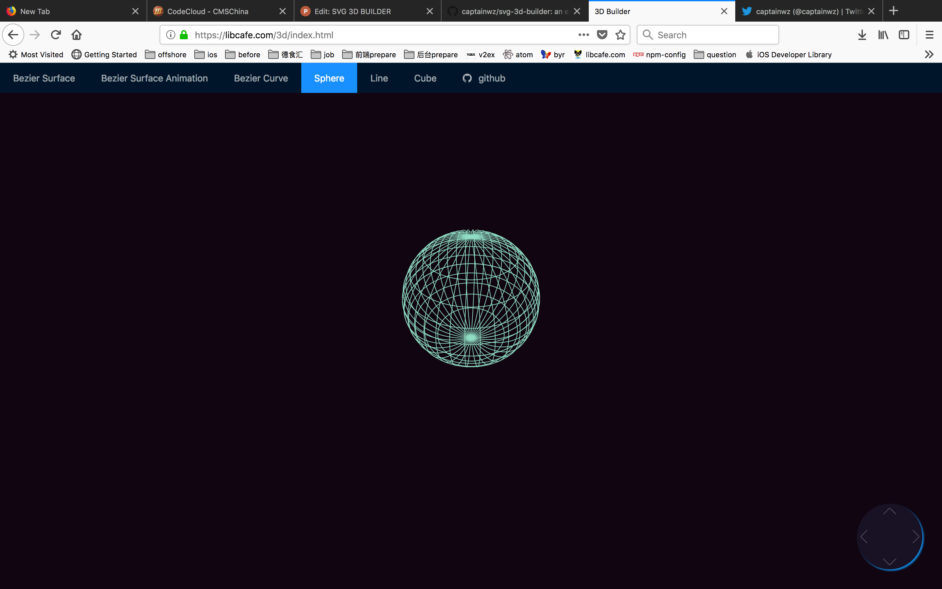
Task: Click the up arrow on the rotation pad
Action: coord(889,511)
